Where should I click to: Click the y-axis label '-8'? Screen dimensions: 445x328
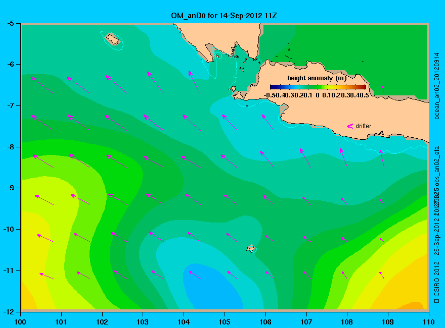coord(10,147)
